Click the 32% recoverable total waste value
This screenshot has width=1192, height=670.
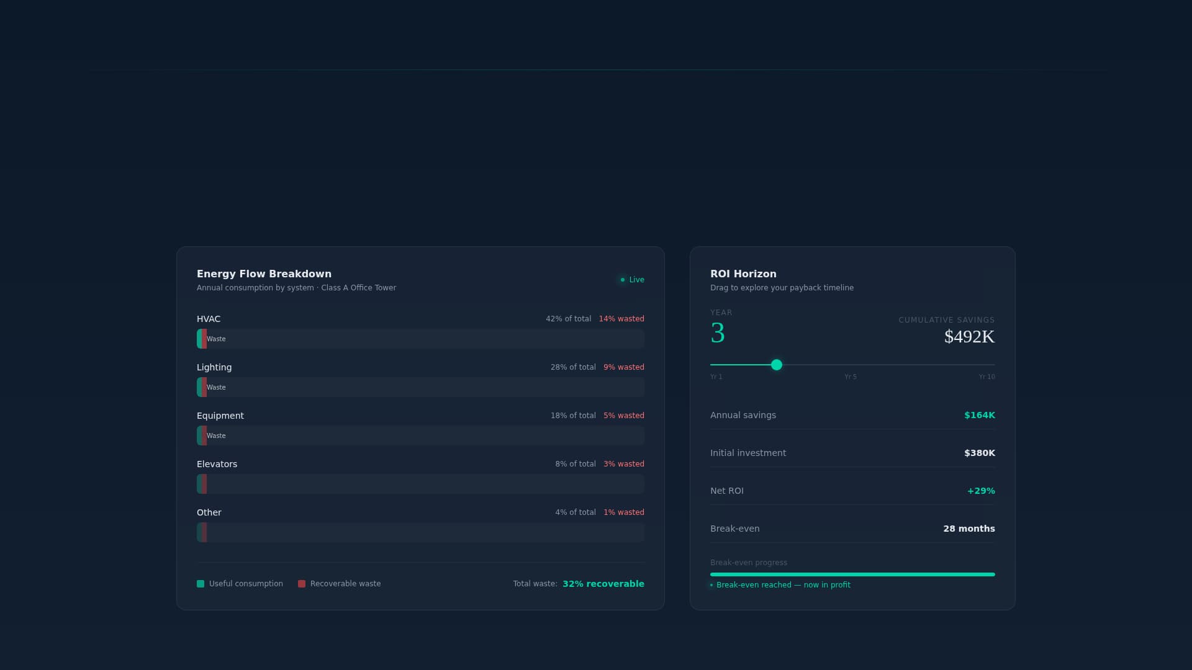(603, 584)
